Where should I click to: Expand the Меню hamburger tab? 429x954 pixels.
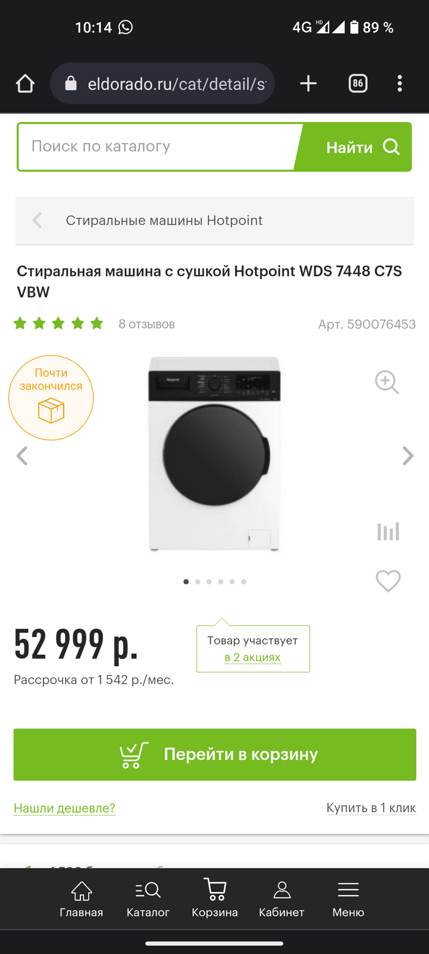click(348, 899)
